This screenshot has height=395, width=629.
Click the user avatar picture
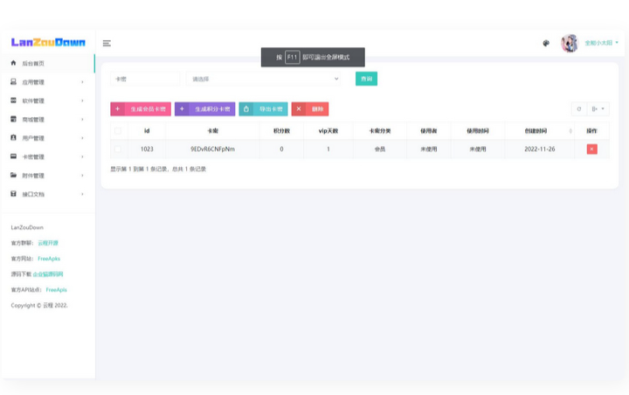(x=570, y=43)
